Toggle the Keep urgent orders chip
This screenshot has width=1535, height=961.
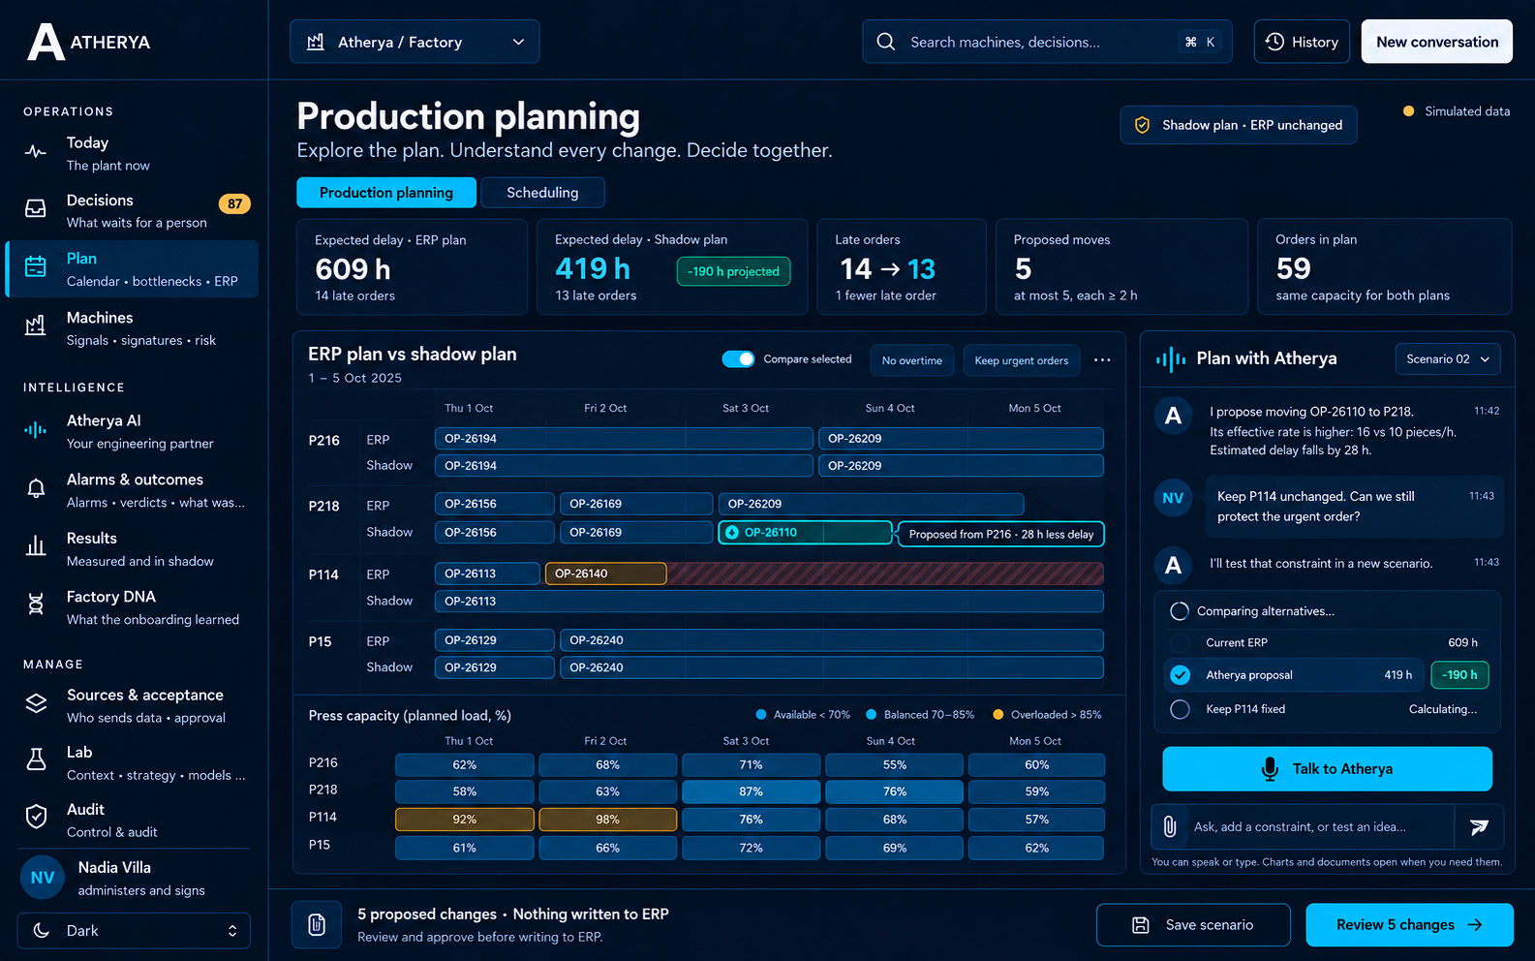pos(1022,360)
